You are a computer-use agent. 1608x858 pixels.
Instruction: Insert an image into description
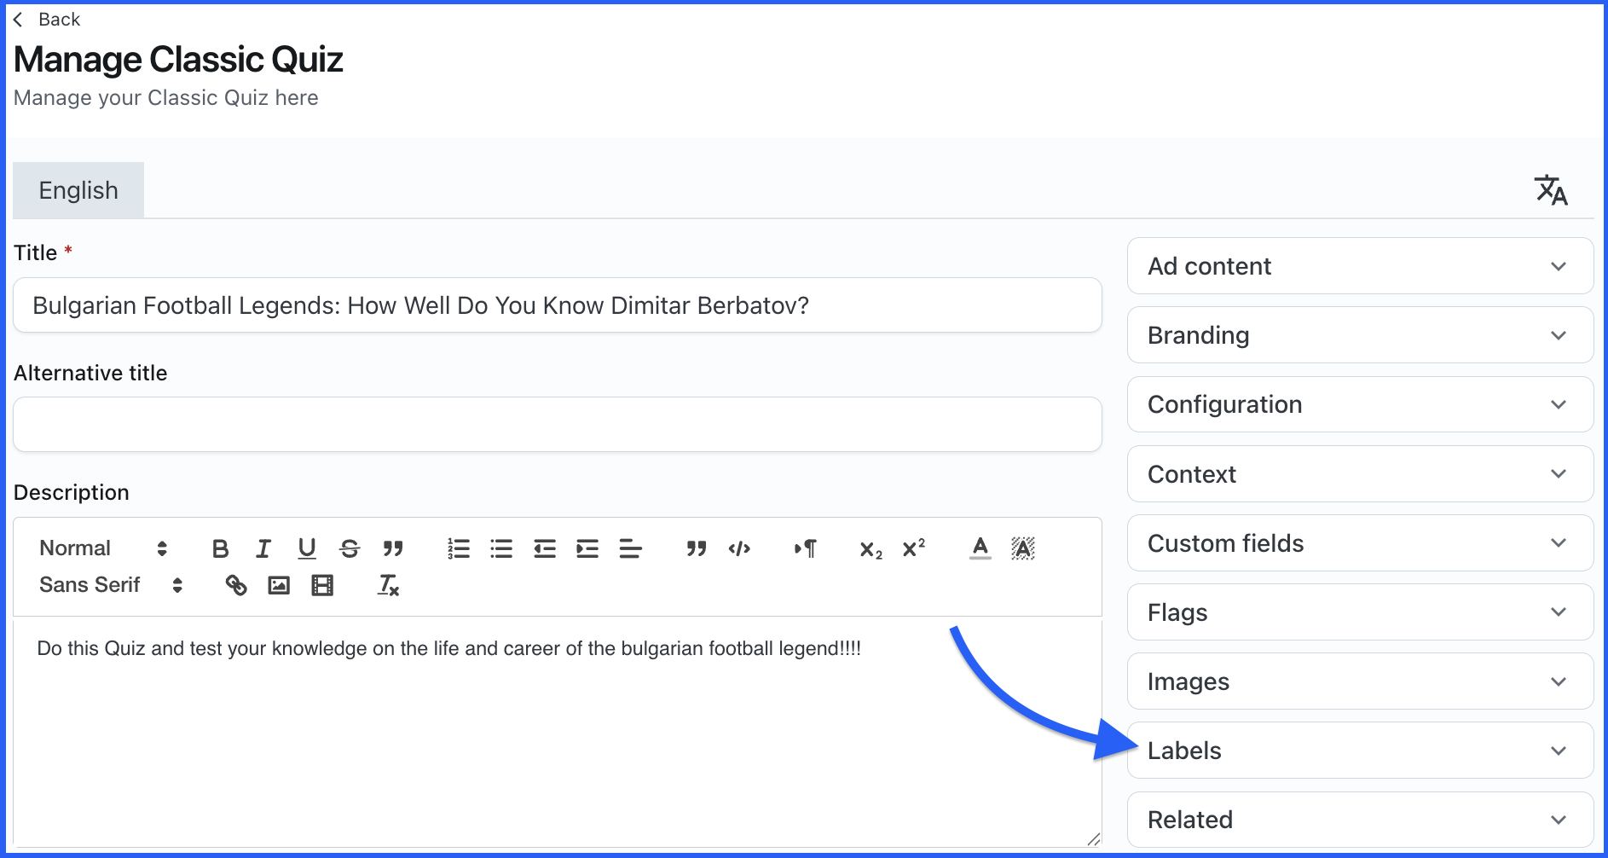(279, 585)
